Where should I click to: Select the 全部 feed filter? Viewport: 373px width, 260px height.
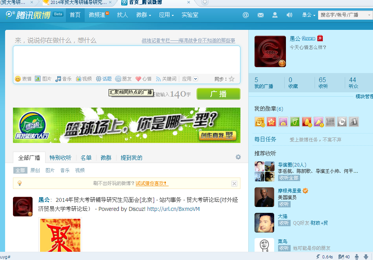tap(20, 170)
